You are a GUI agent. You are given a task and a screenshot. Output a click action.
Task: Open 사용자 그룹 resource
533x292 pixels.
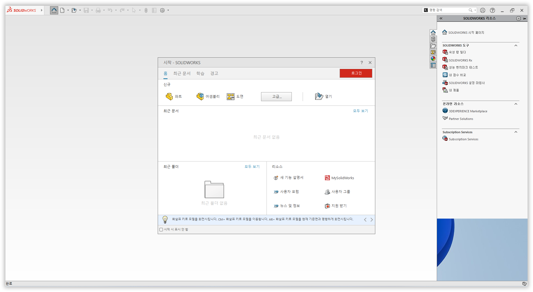point(337,192)
